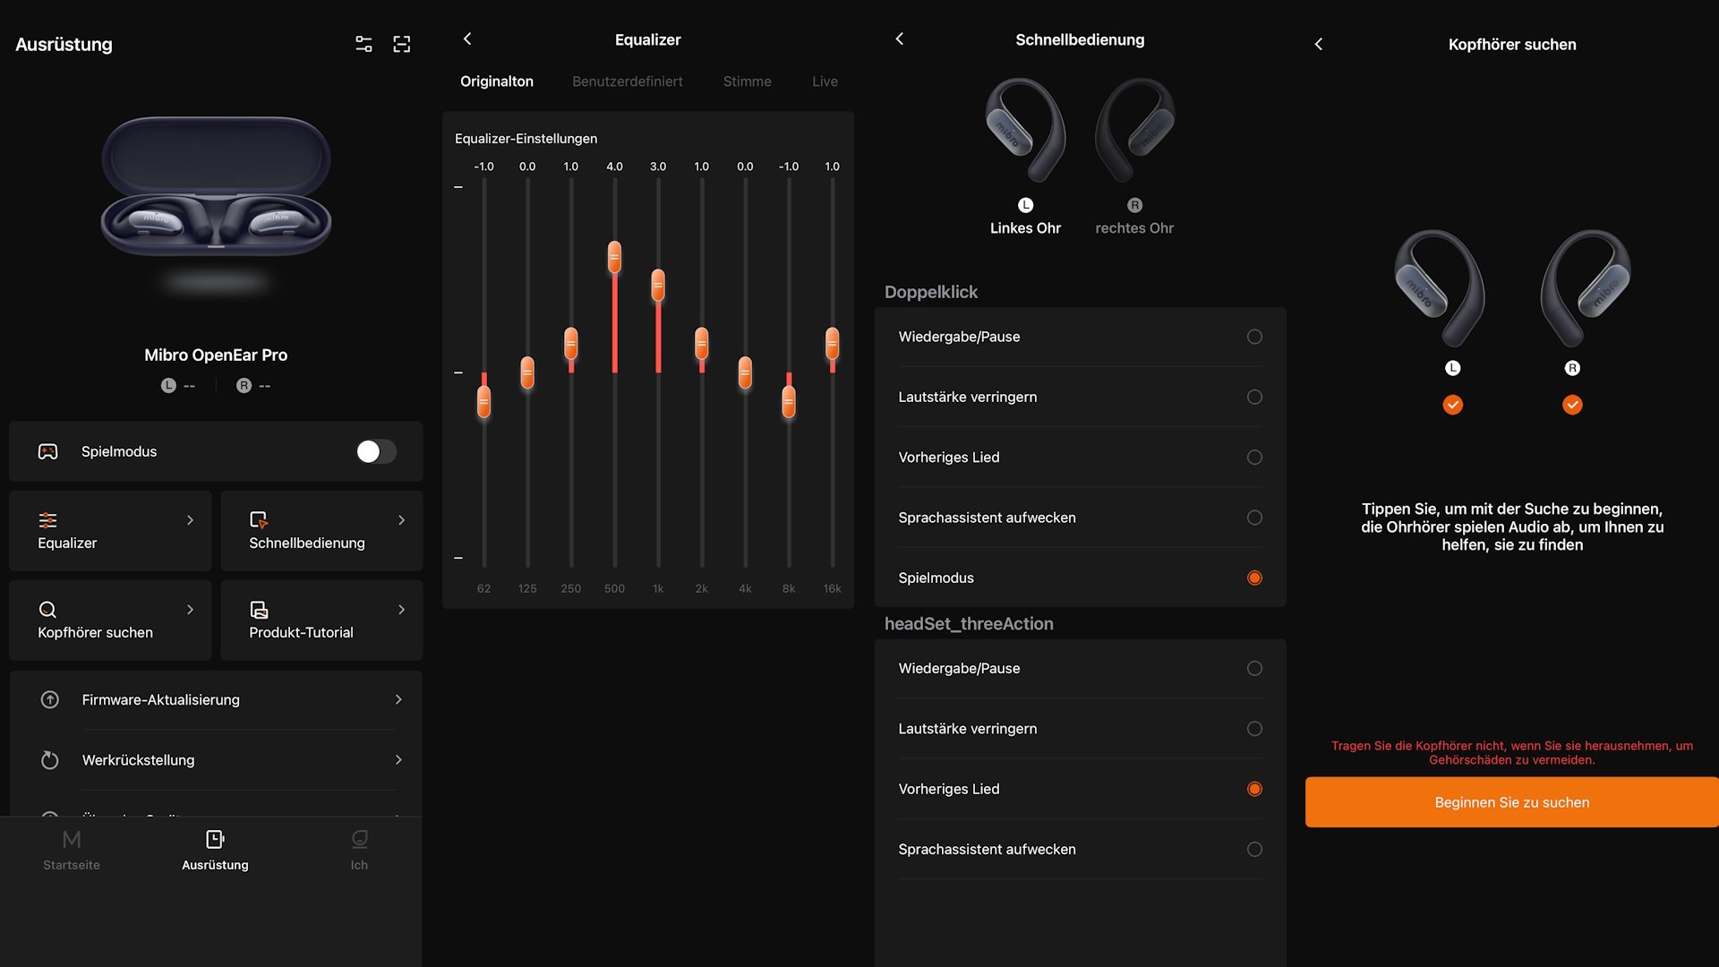Select the Werkrückstellung clock icon
1719x967 pixels.
(50, 759)
